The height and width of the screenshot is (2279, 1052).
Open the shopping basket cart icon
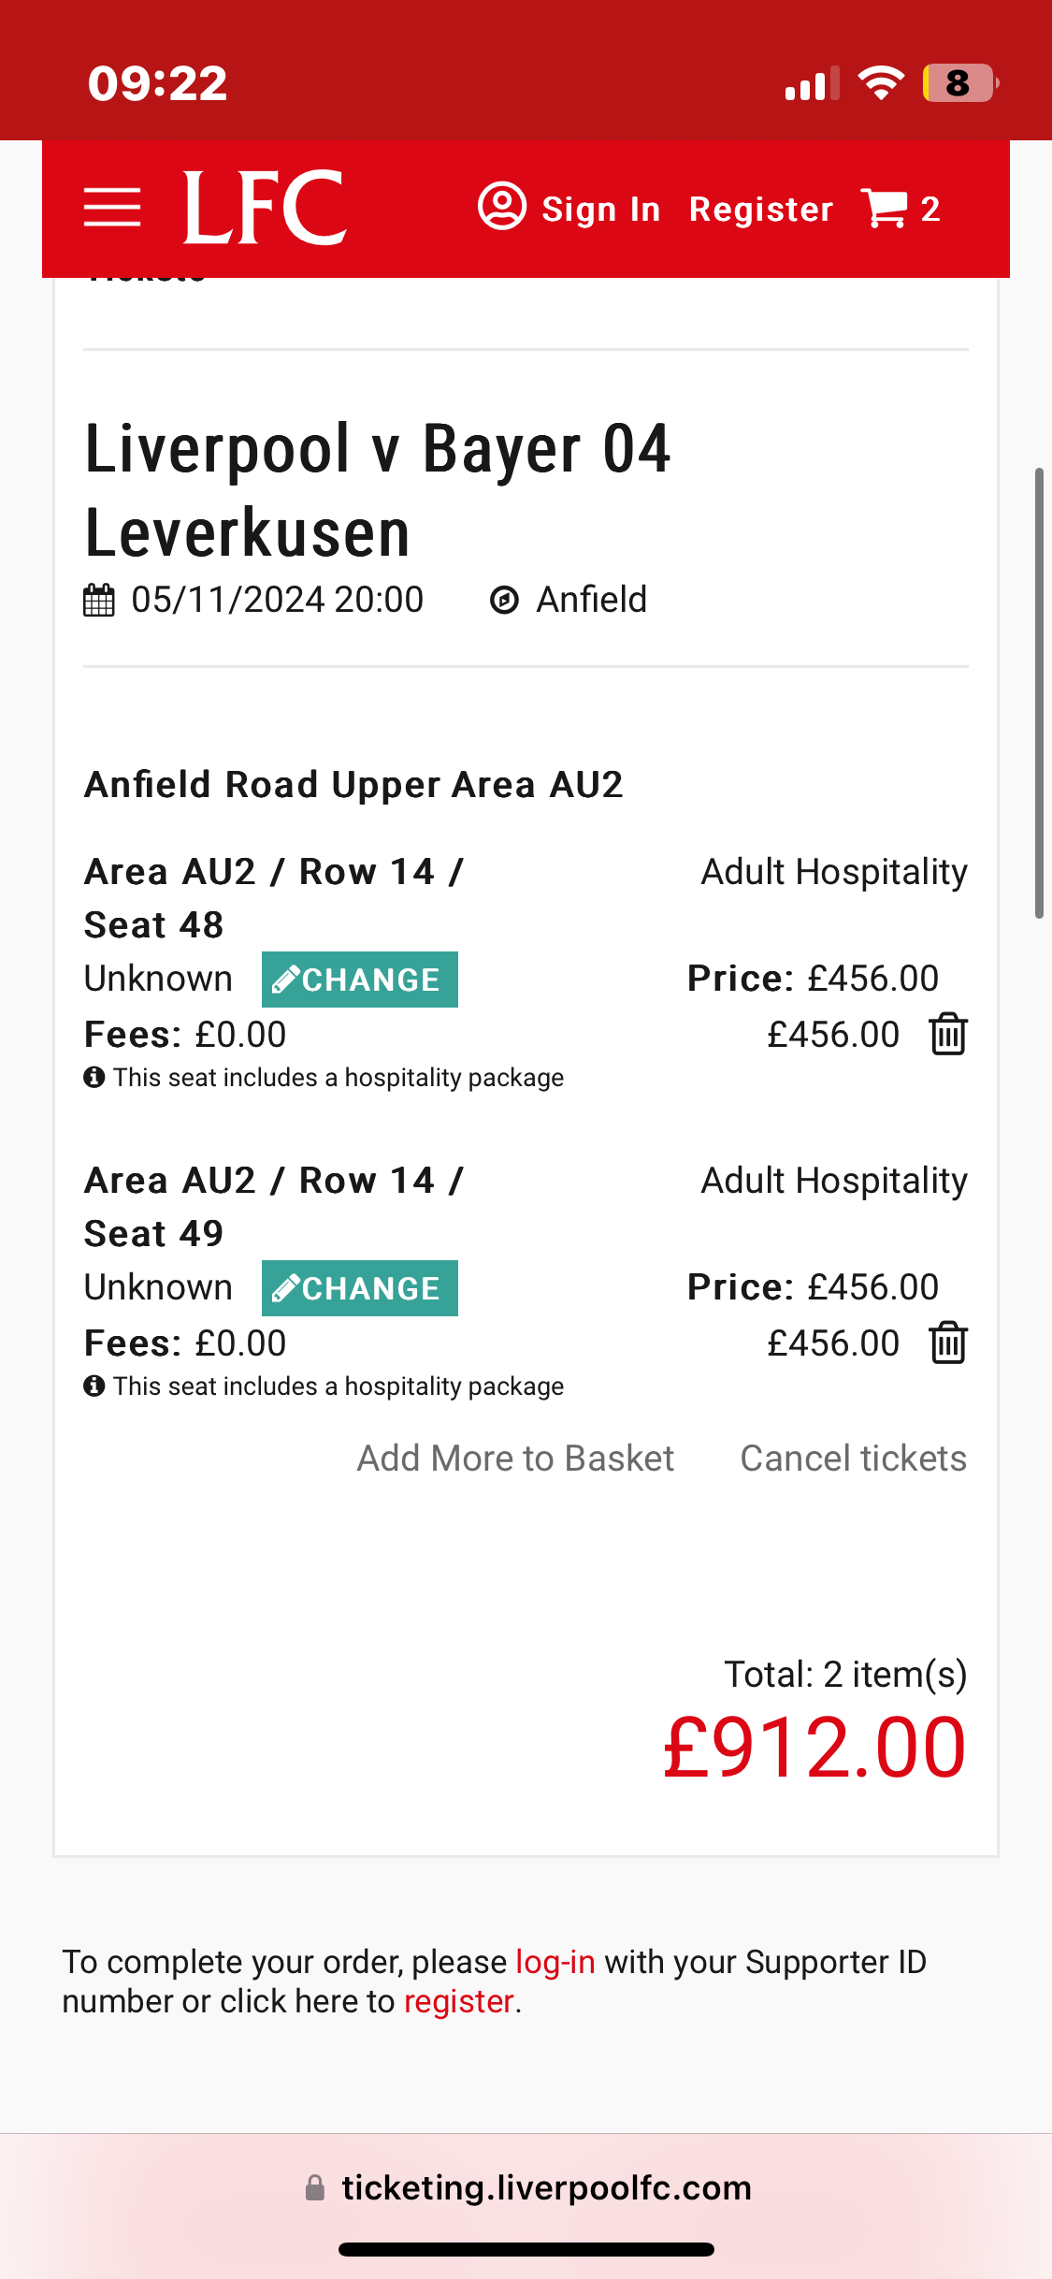coord(885,208)
